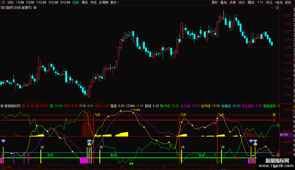The height and width of the screenshot is (170, 295).
Task: Click the 统计 statistics button
Action: coord(242,2)
